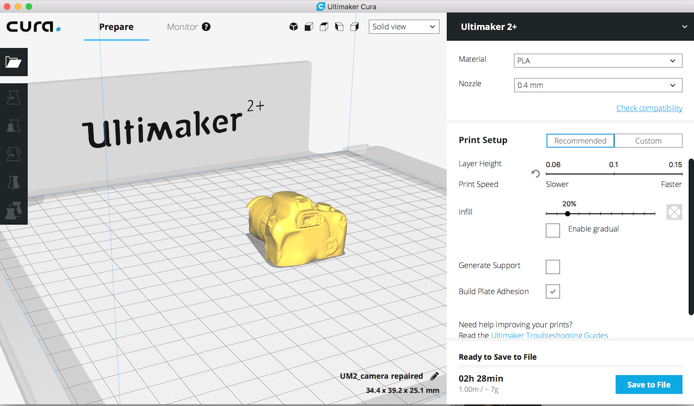Click the 02h 28min print time
This screenshot has width=694, height=406.
click(x=481, y=378)
